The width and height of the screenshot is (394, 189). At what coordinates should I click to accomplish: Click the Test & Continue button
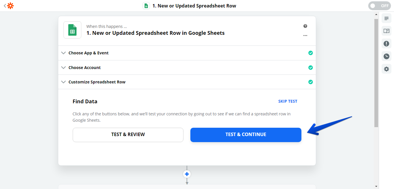[246, 135]
